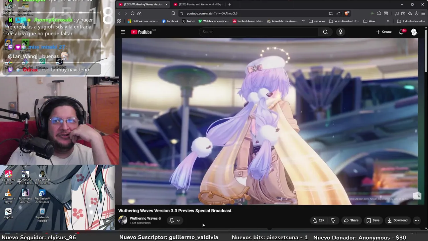Open the Video Genshin FUE bookmarks folder
Screen dimensions: 428x241
pyautogui.click(x=344, y=21)
